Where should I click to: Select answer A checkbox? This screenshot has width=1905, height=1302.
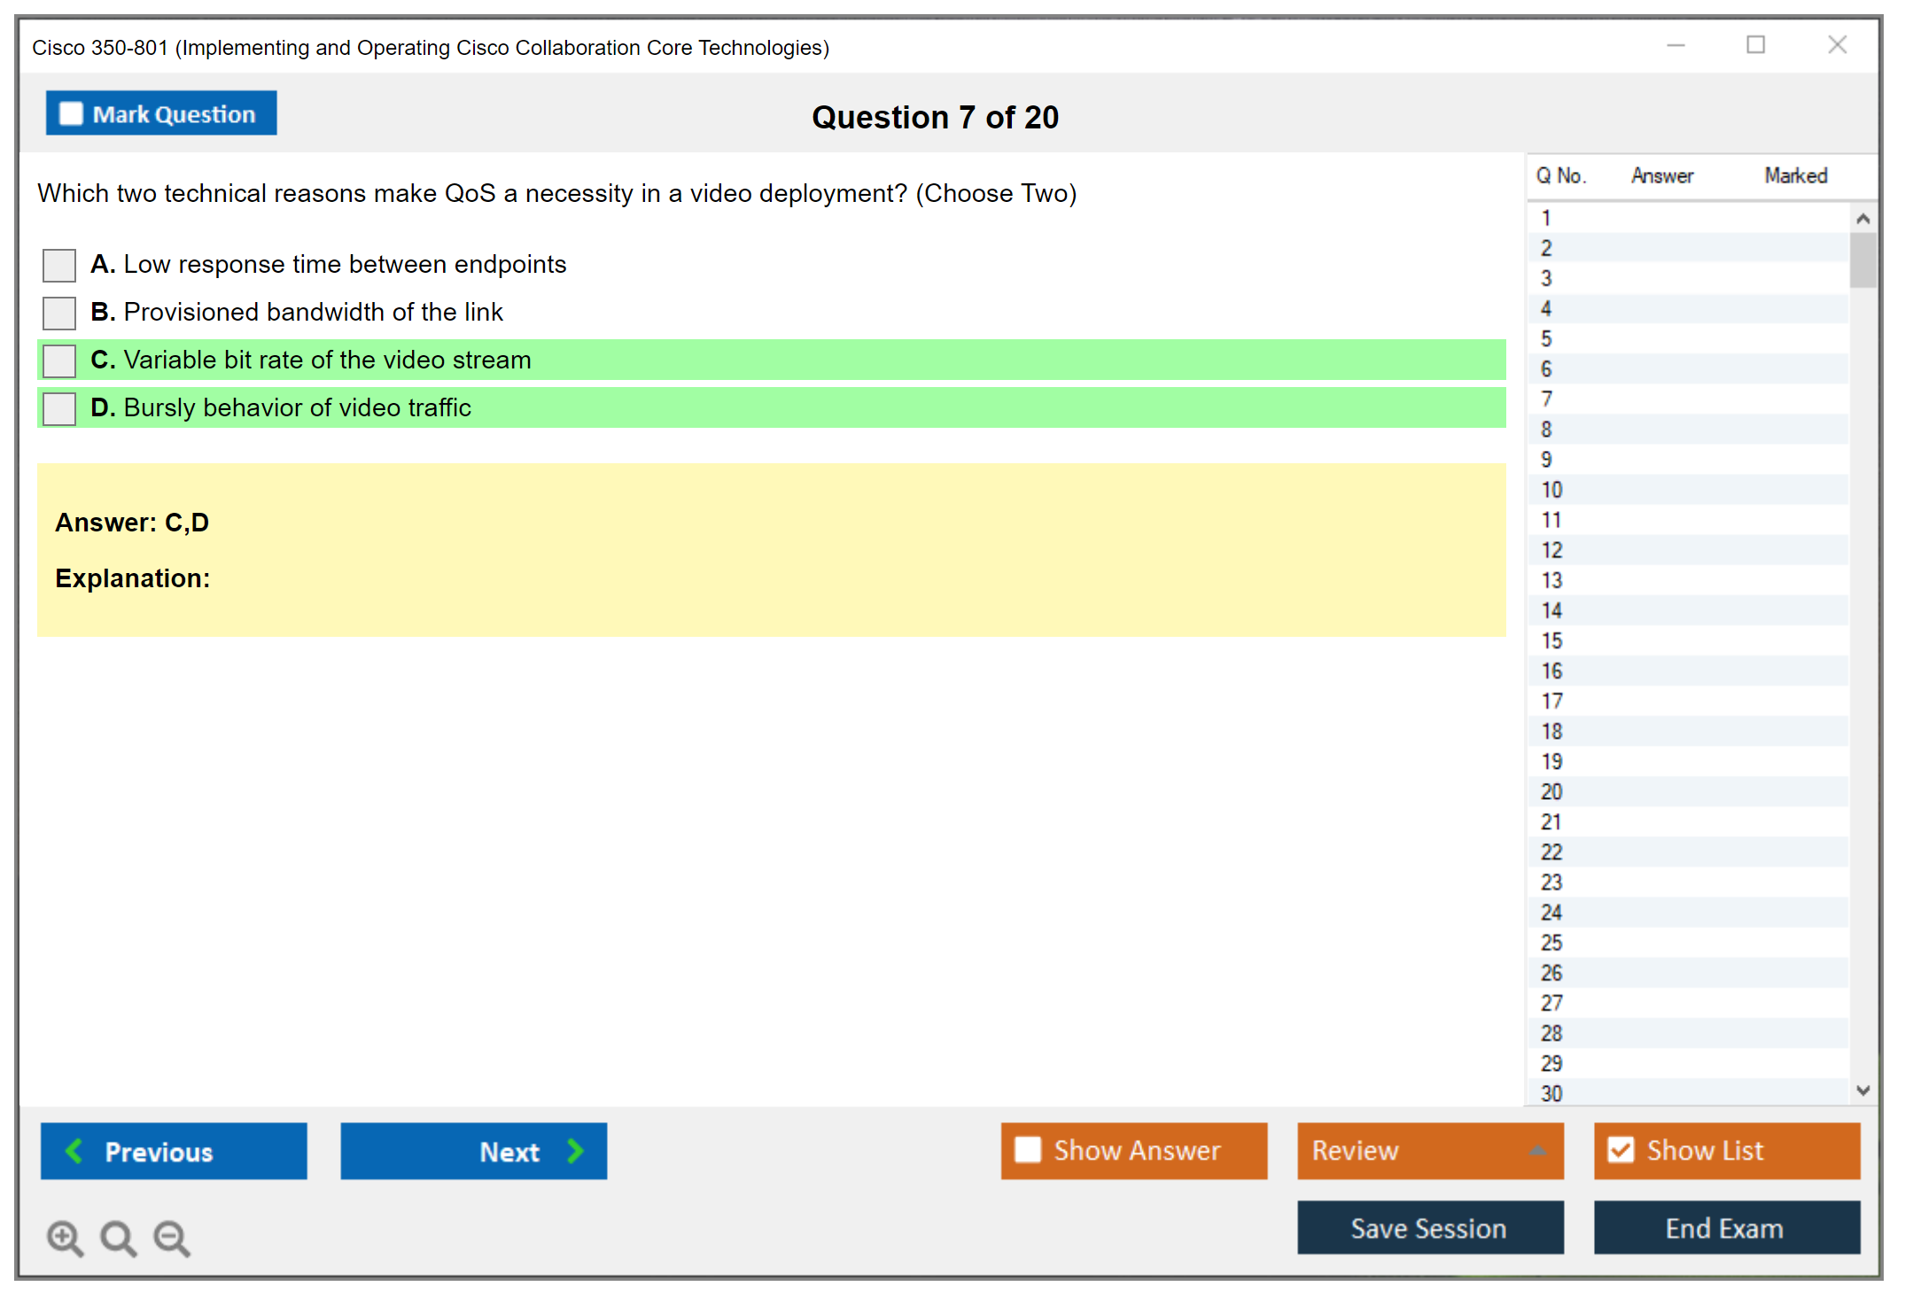(x=59, y=265)
